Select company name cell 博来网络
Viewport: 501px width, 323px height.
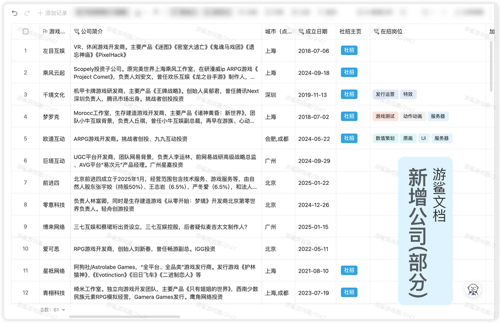pos(55,227)
